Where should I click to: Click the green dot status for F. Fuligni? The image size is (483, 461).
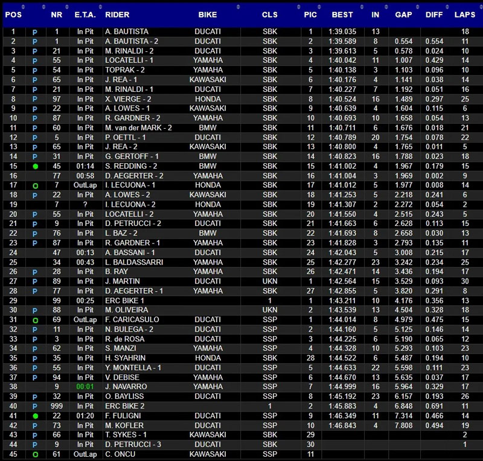click(x=35, y=416)
